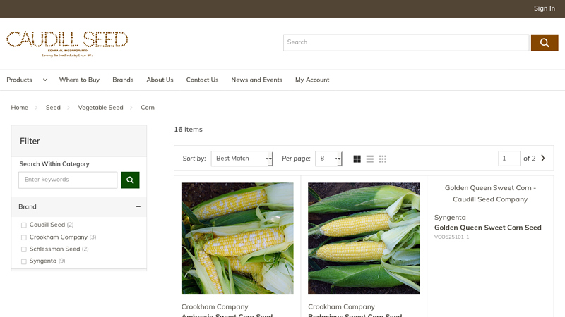Image resolution: width=565 pixels, height=317 pixels.
Task: Click Crookham Company label under Bodacious image
Action: pos(341,307)
